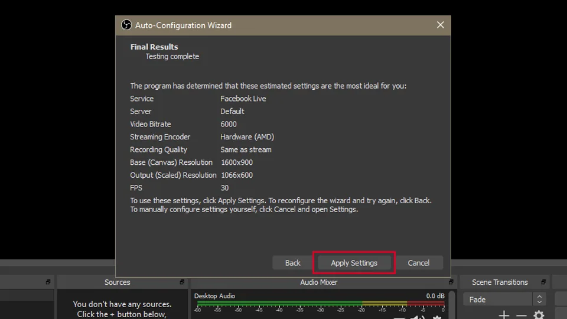Click the Scene Transitions panel title
The image size is (567, 319).
pyautogui.click(x=500, y=282)
